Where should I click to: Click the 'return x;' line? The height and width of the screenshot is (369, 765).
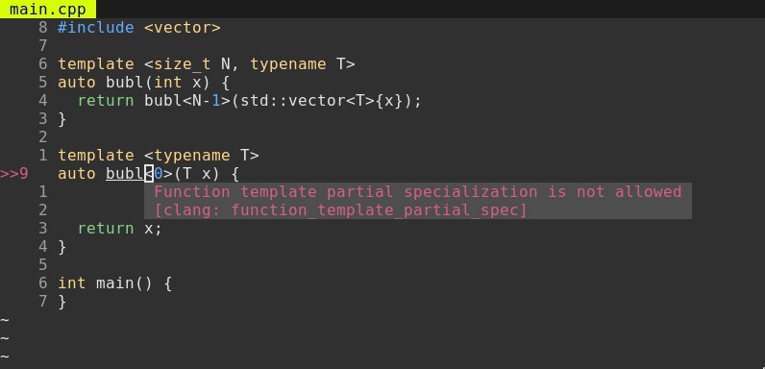pos(119,229)
